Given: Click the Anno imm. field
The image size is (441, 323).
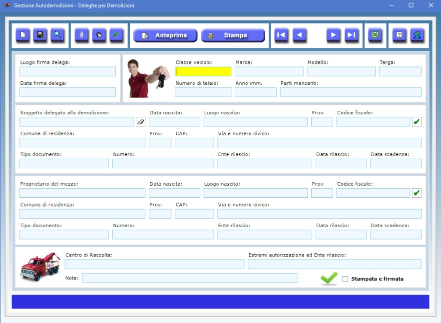Looking at the screenshot, I should click(x=256, y=92).
